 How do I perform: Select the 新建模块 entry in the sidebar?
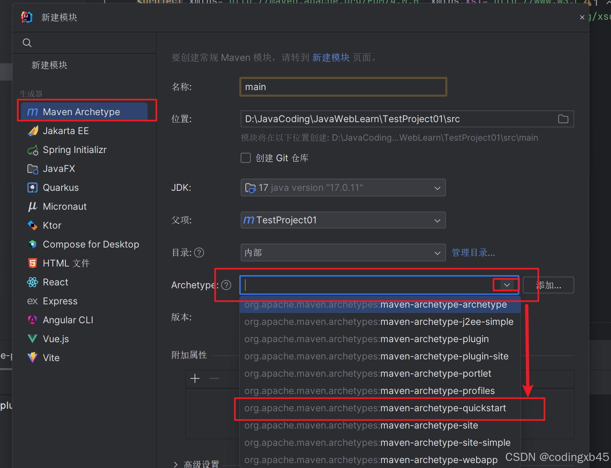click(x=49, y=65)
